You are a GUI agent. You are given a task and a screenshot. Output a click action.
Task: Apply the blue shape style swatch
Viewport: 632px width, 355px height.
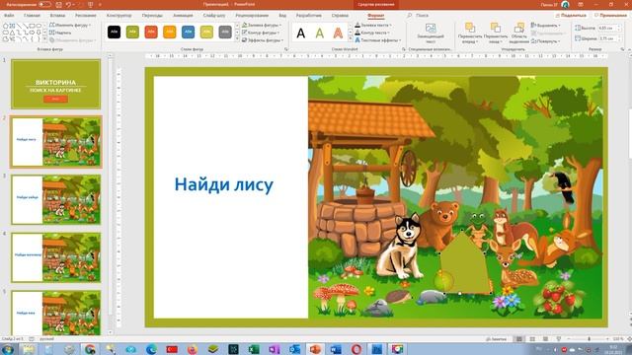click(x=189, y=32)
